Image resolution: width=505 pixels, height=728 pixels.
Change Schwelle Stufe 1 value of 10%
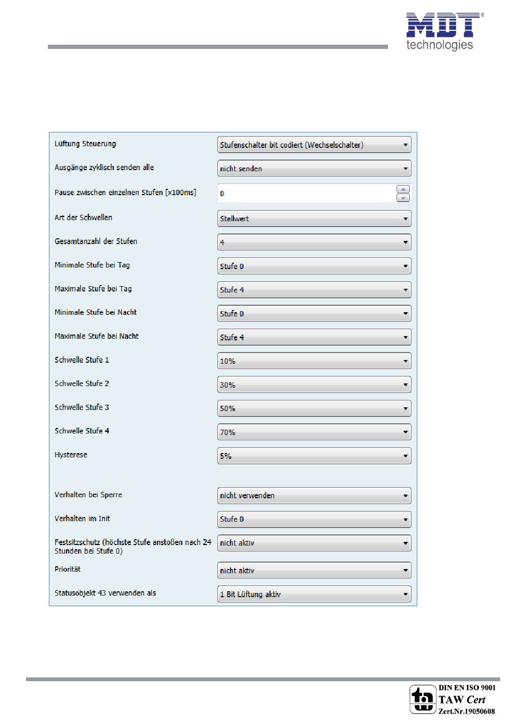(314, 361)
